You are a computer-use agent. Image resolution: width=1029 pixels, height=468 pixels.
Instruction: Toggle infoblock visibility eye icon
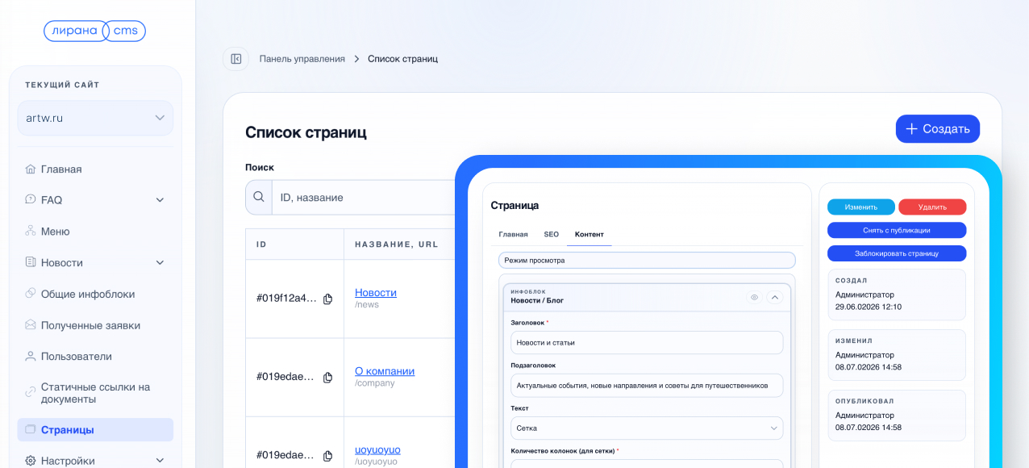tap(755, 298)
